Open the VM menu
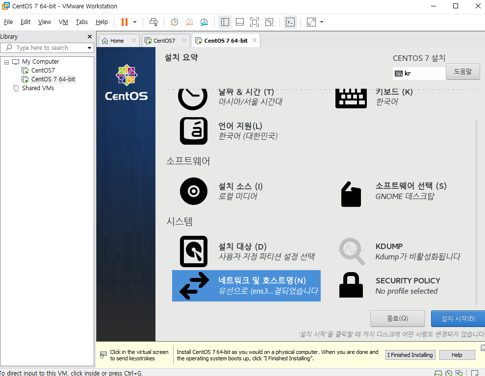The image size is (485, 376). click(x=63, y=22)
